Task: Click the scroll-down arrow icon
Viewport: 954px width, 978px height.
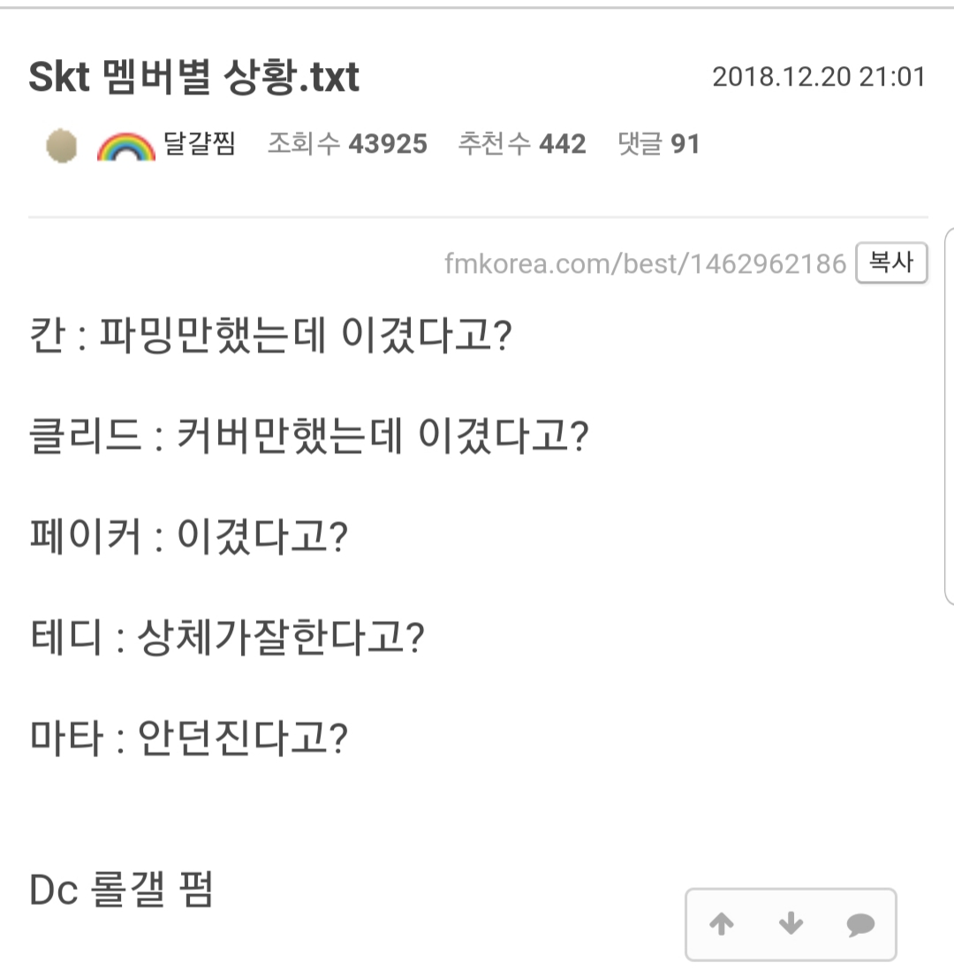Action: click(791, 924)
